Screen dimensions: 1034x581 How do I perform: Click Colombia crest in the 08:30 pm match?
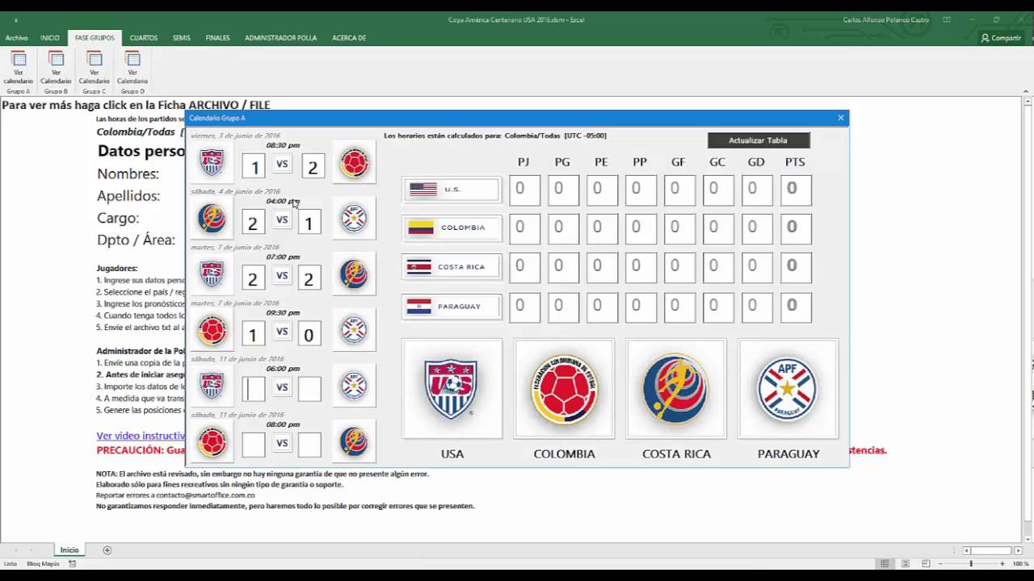pos(354,163)
